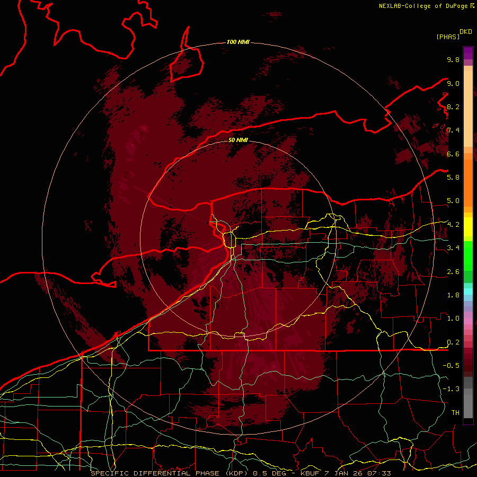Click the 5.0 value on the color scale

(453, 201)
